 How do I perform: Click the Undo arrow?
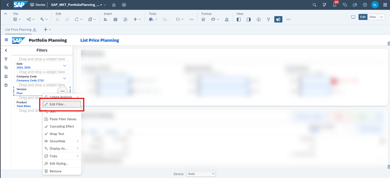click(x=57, y=20)
